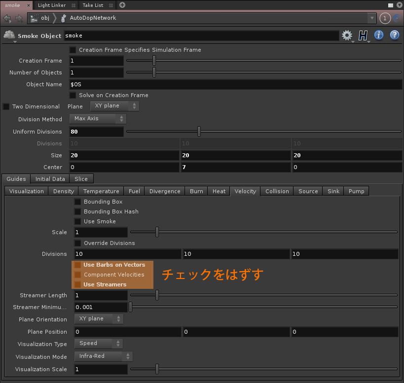Toggle the Use Smoke checkbox

77,221
